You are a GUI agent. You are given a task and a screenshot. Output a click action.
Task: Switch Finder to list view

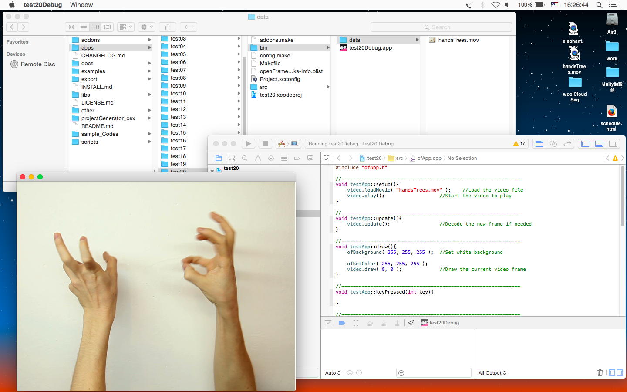(x=83, y=27)
